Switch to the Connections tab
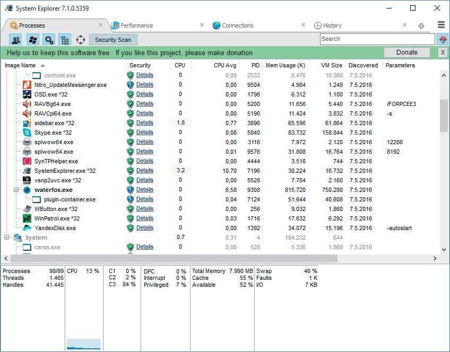 [238, 25]
